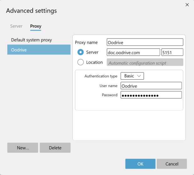The width and height of the screenshot is (194, 175).
Task: Select the Oodrive proxy entry
Action: point(39,50)
